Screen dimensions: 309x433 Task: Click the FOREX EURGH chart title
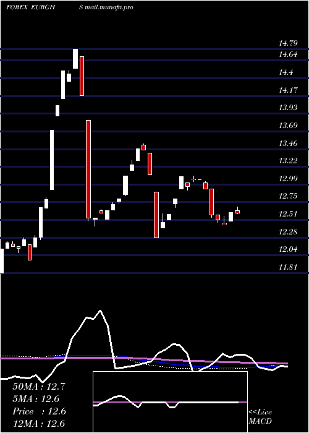(x=31, y=7)
